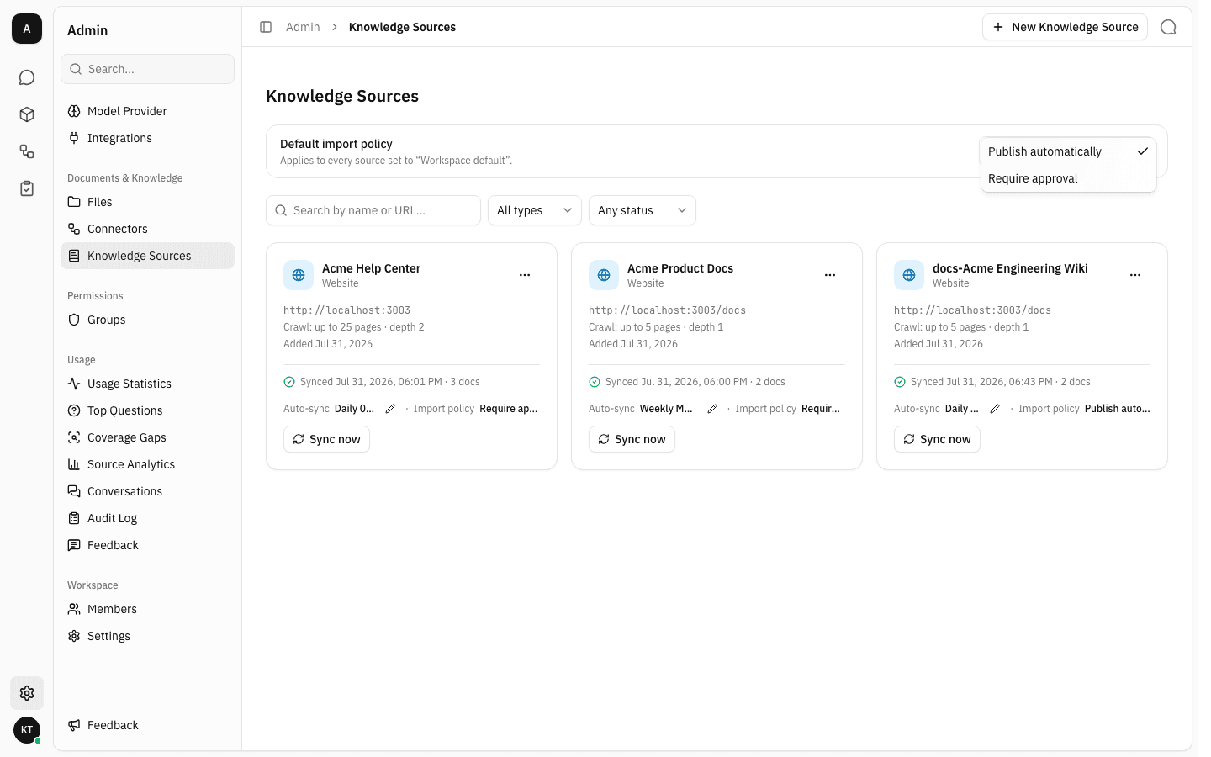Open the settings gear in left rail
1211x757 pixels.
[27, 693]
